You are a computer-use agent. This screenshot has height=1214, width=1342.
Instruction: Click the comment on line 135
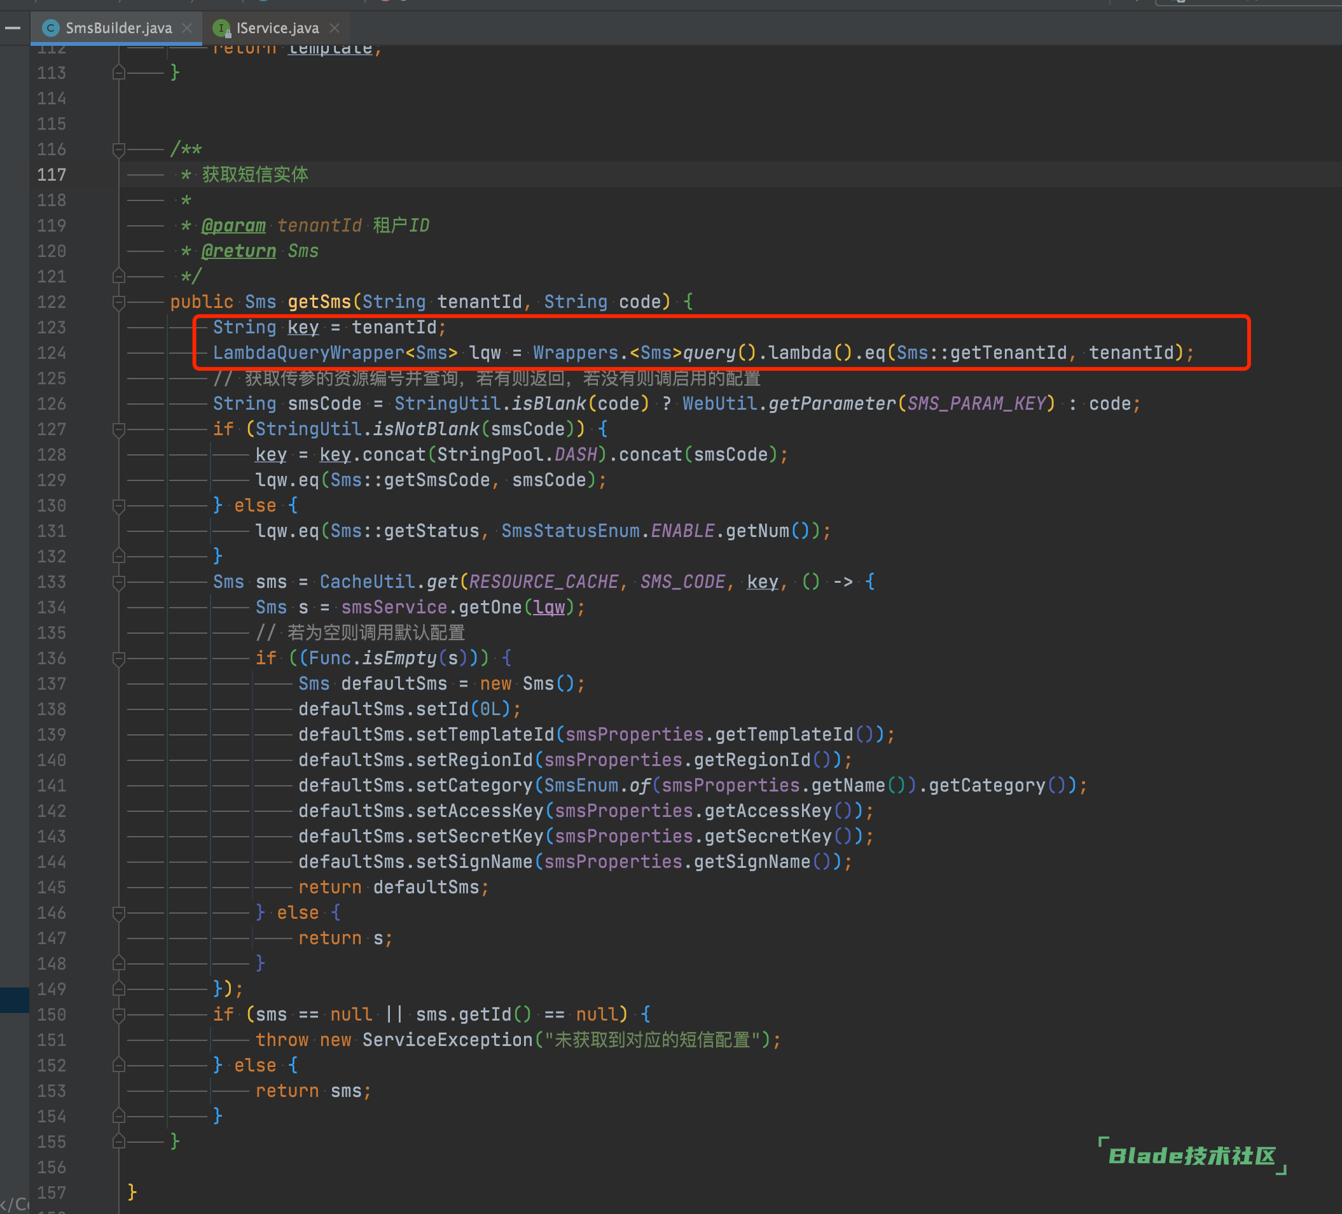point(360,633)
